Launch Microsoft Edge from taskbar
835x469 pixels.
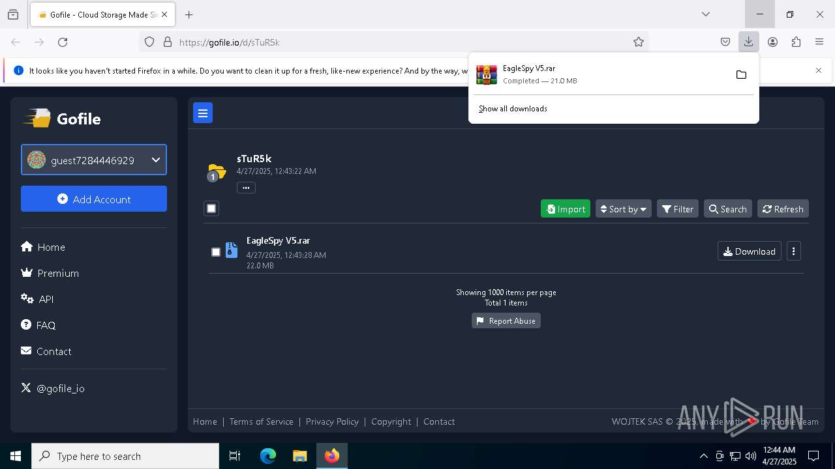[x=268, y=456]
